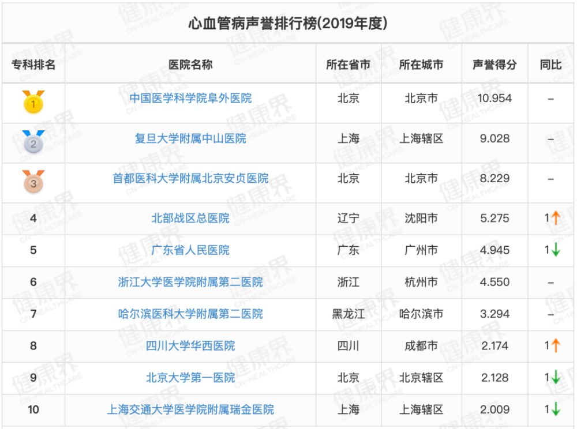Open 上海交通大学医学院附属瑞金医院 link

190,409
